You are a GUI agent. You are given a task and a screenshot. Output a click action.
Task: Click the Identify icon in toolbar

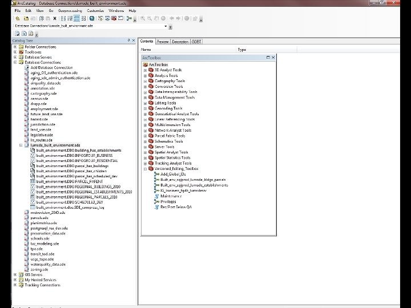coord(187,18)
